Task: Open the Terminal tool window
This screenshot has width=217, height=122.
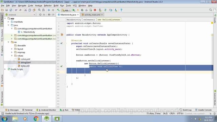Action: point(27,110)
